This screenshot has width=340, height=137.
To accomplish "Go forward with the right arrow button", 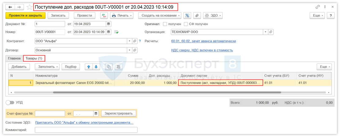I will click(x=19, y=7).
